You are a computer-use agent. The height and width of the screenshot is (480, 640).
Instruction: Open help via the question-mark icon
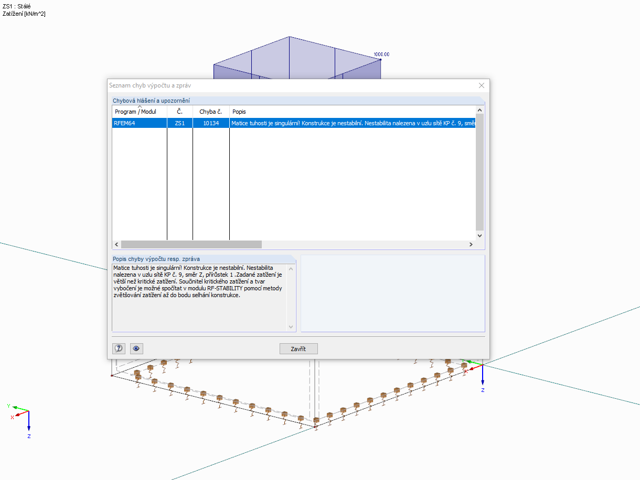point(118,348)
